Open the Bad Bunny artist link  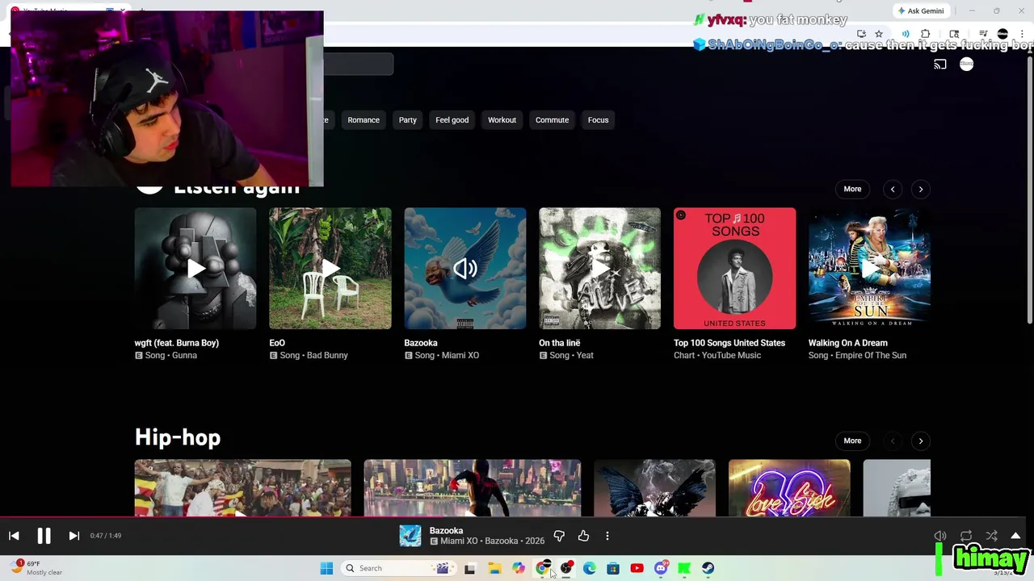(x=326, y=355)
